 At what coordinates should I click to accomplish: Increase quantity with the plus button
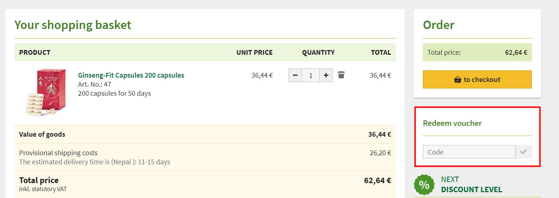pos(326,75)
